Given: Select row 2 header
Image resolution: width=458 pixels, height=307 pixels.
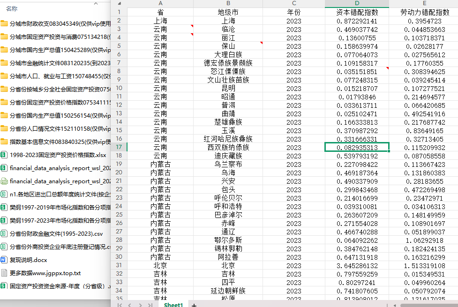Looking at the screenshot, I should pyautogui.click(x=119, y=21).
